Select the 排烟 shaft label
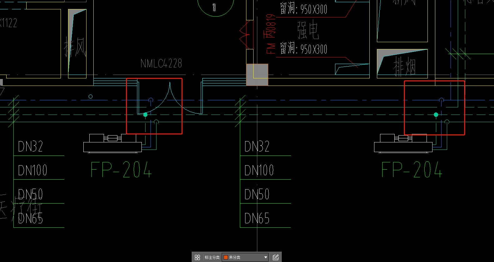 click(x=405, y=67)
